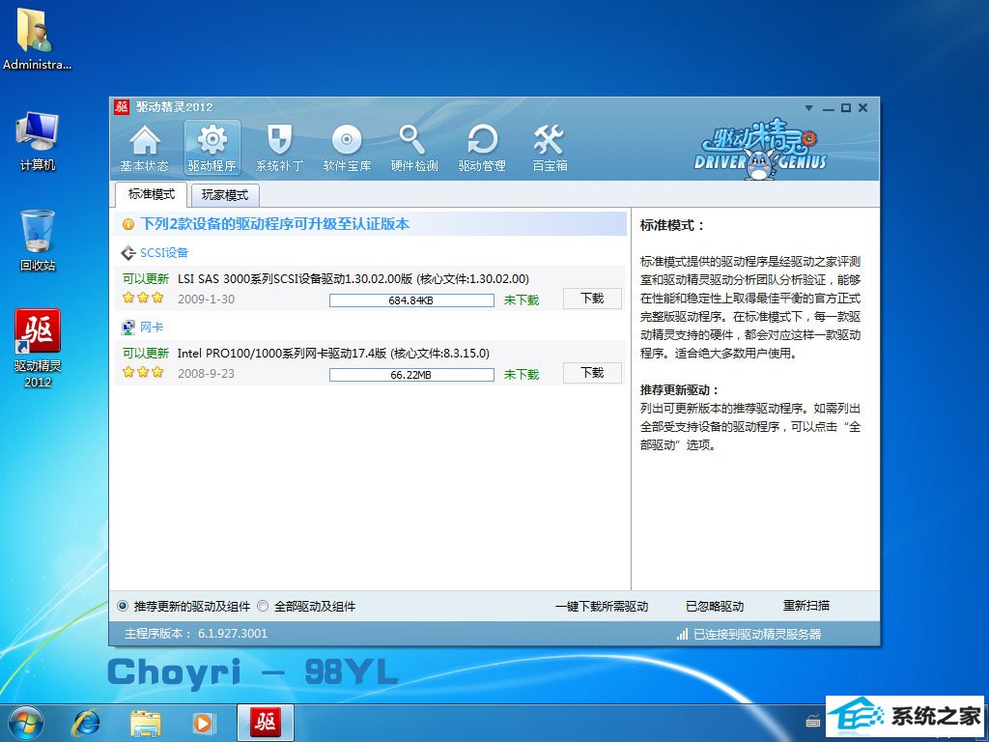Image resolution: width=989 pixels, height=742 pixels.
Task: Maximize the 驱动精灵2012 window
Action: point(846,108)
